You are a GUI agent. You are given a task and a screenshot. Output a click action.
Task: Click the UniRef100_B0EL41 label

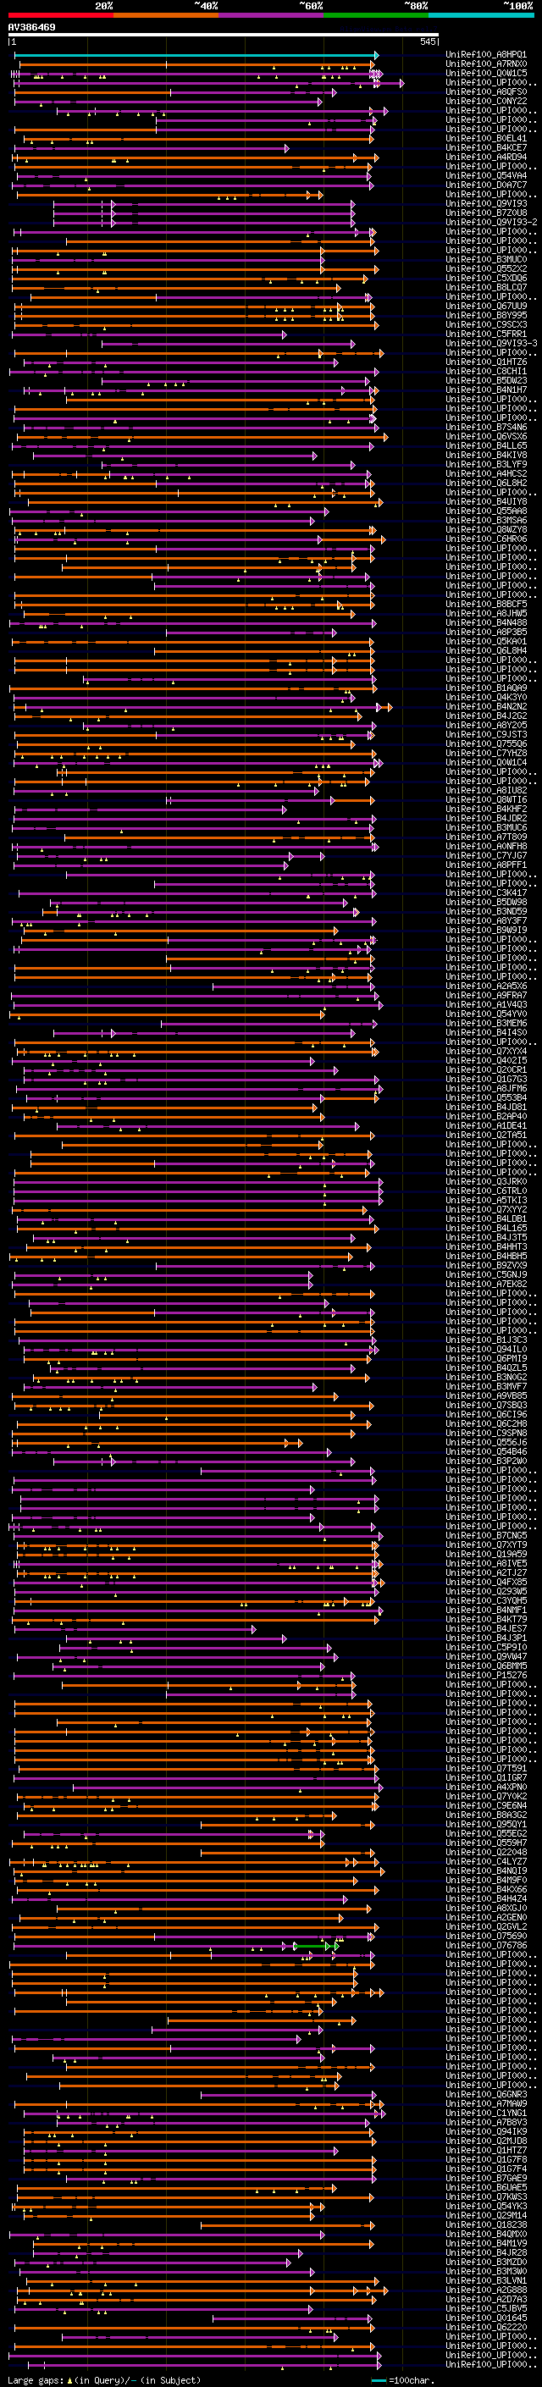tap(486, 138)
